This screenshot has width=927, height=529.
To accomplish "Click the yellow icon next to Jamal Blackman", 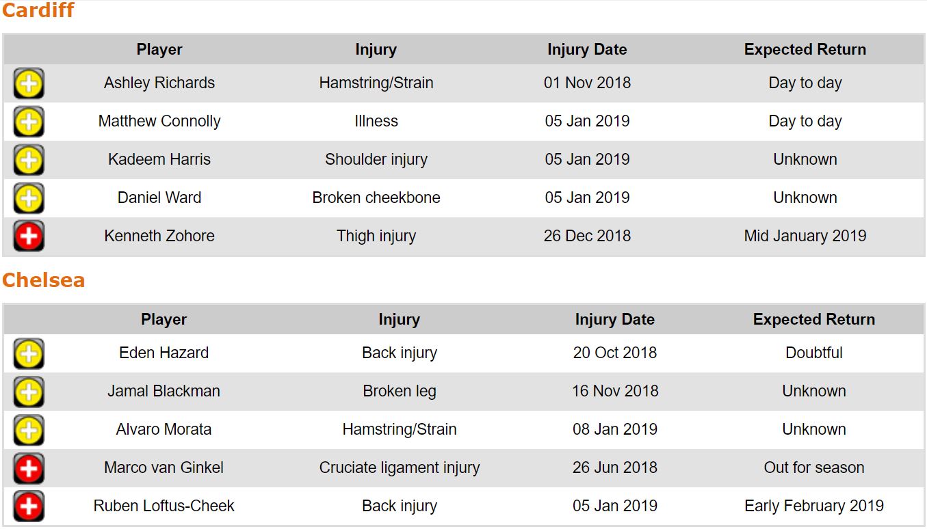I will pyautogui.click(x=29, y=392).
